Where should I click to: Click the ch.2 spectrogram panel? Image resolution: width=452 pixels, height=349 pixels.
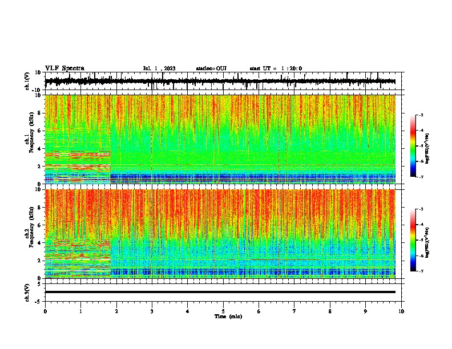tap(220, 234)
